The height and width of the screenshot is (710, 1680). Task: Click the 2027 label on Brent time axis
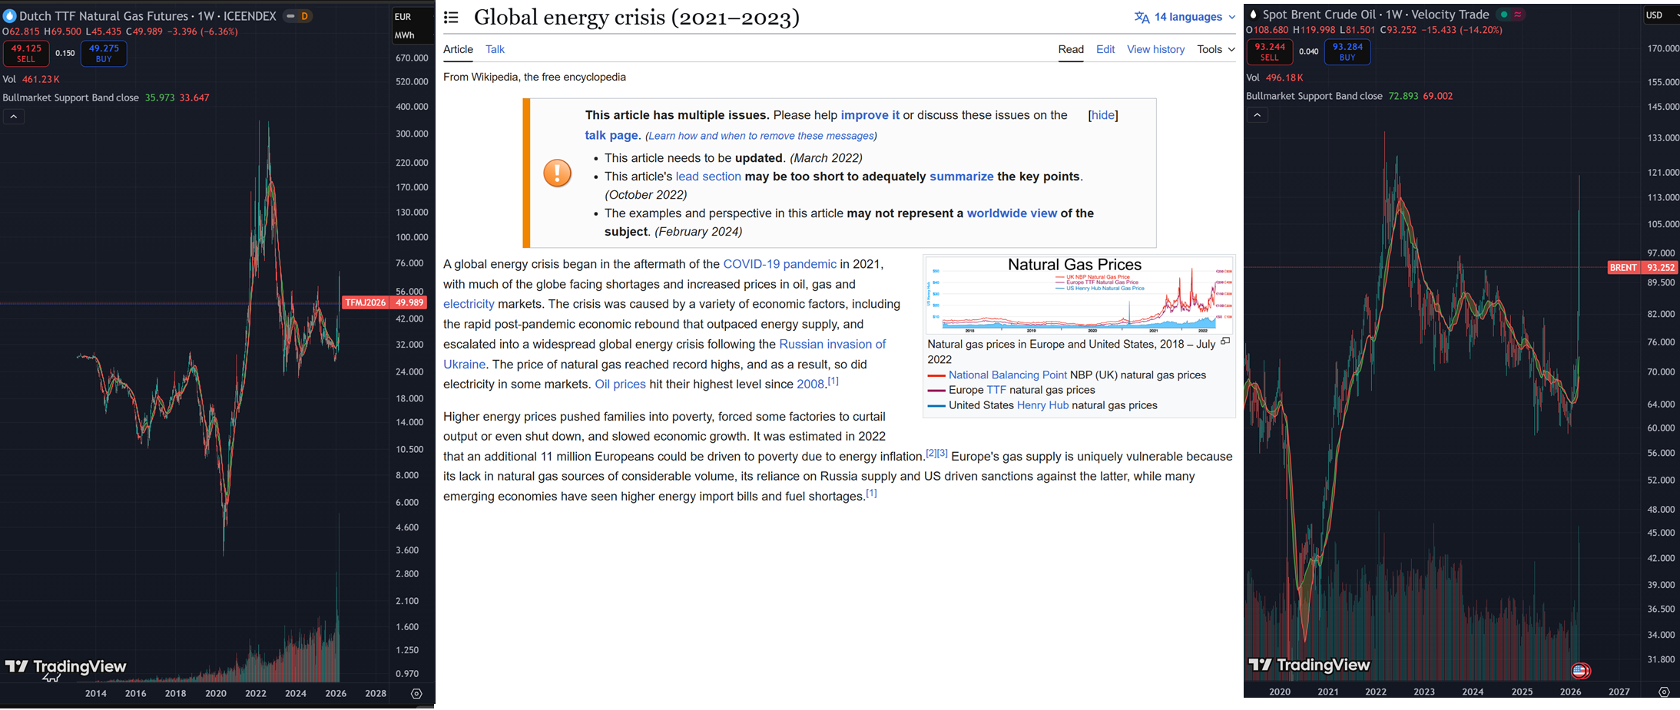click(1619, 692)
